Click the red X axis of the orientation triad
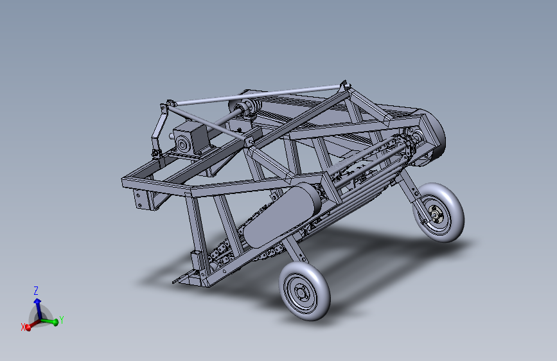 [33, 325]
